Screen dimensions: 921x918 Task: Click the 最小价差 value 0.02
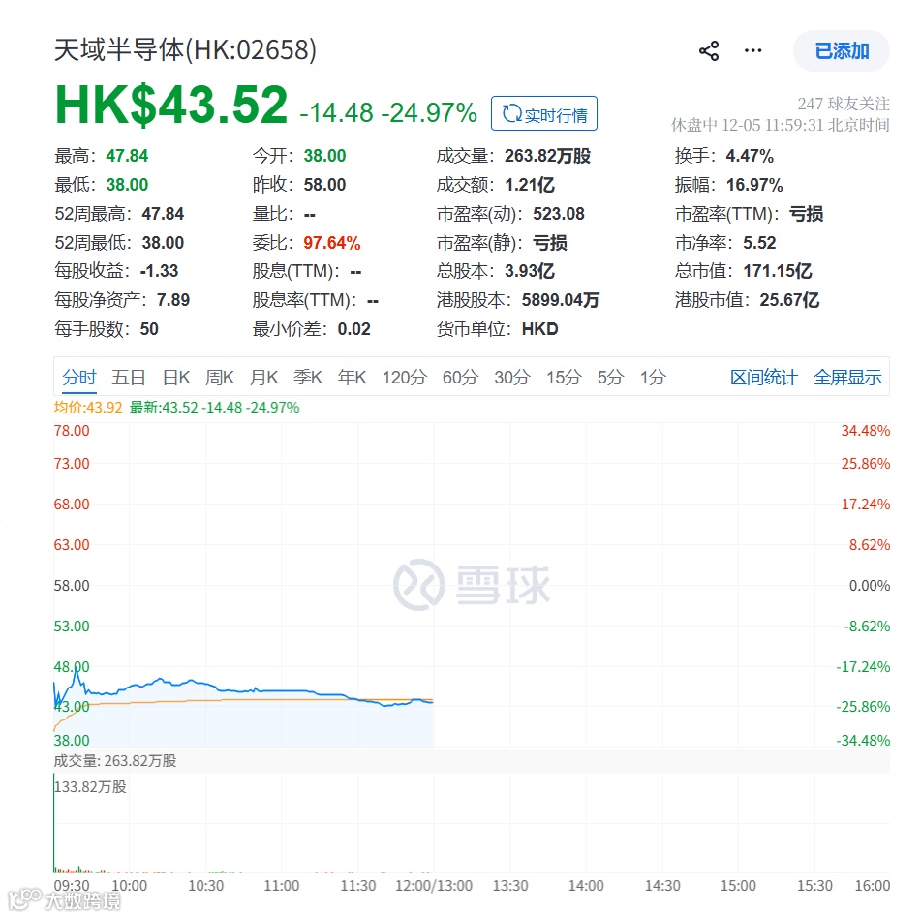pos(354,329)
